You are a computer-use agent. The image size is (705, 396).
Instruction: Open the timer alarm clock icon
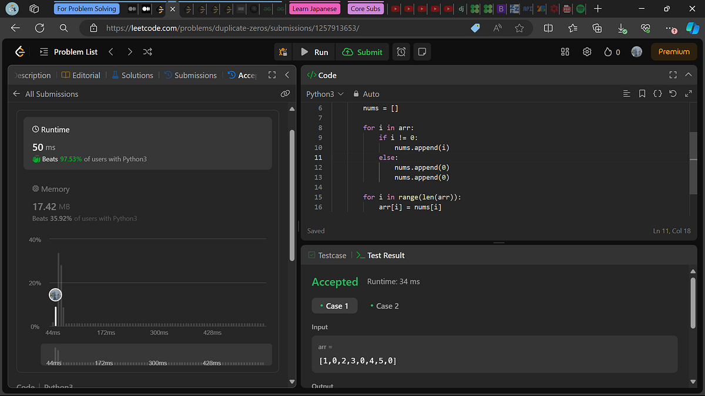pyautogui.click(x=401, y=52)
